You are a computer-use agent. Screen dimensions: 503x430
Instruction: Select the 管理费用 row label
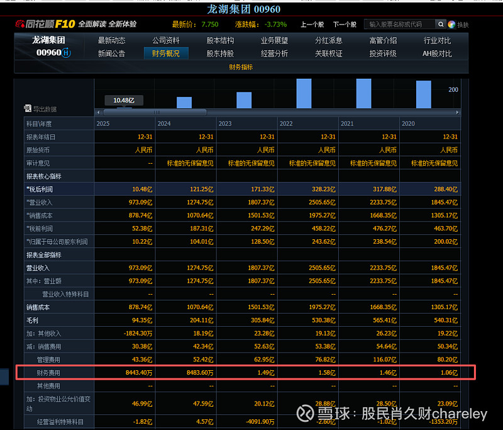[x=48, y=360]
